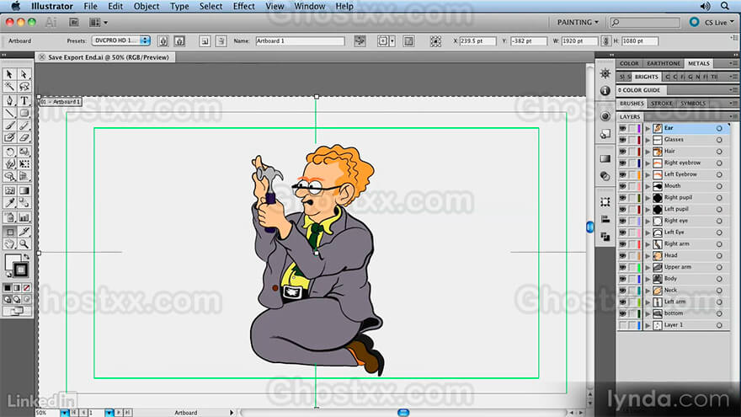The height and width of the screenshot is (417, 741).
Task: Set artboard to landscape orientation
Action: (x=179, y=41)
